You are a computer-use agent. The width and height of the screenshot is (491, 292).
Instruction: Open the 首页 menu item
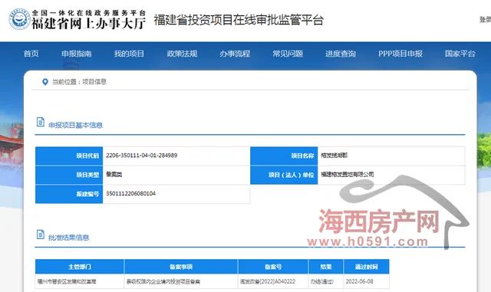point(31,54)
